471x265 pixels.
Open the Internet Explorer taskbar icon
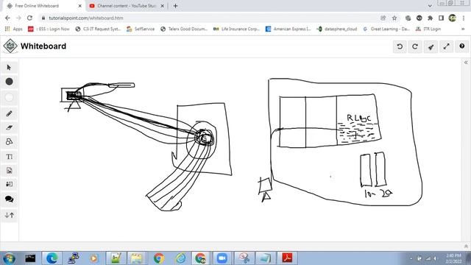[x=180, y=258]
